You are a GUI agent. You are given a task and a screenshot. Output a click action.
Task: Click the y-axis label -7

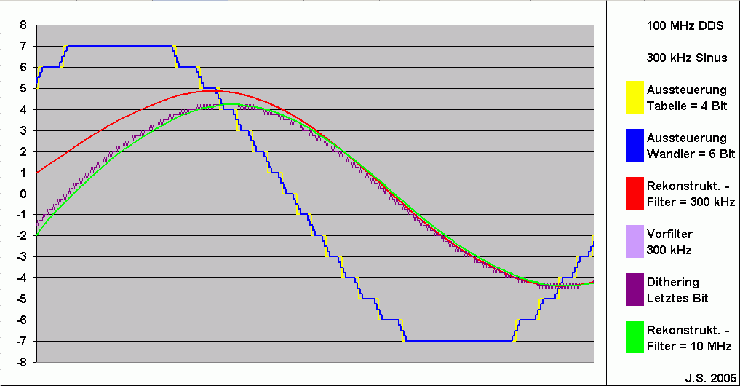(x=21, y=341)
